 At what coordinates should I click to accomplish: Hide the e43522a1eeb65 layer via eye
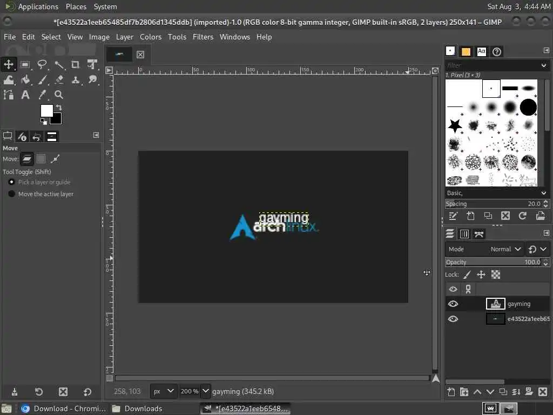[453, 319]
